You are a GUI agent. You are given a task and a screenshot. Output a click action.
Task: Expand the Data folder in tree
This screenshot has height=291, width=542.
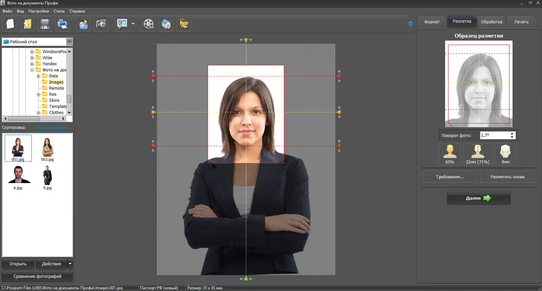pos(38,76)
